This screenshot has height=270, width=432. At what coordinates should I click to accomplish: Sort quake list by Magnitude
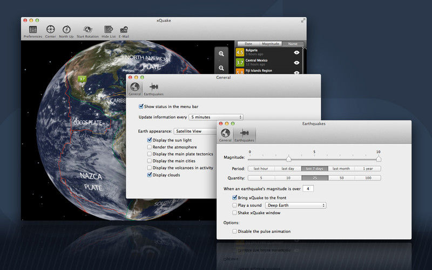[271, 44]
